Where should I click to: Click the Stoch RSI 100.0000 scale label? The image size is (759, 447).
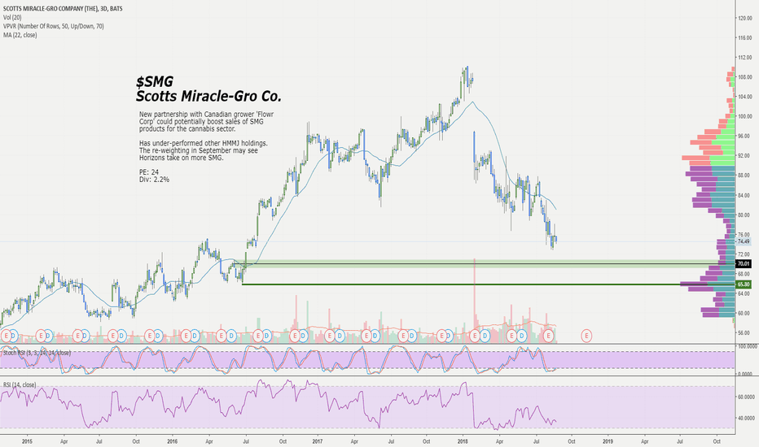pos(748,346)
